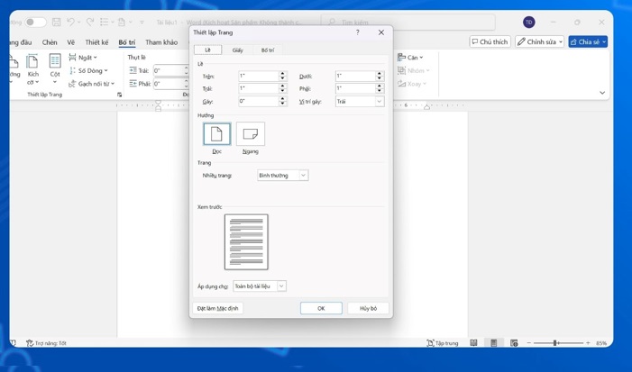632x372 pixels.
Task: Open the Tập trung focus mode
Action: (443, 343)
